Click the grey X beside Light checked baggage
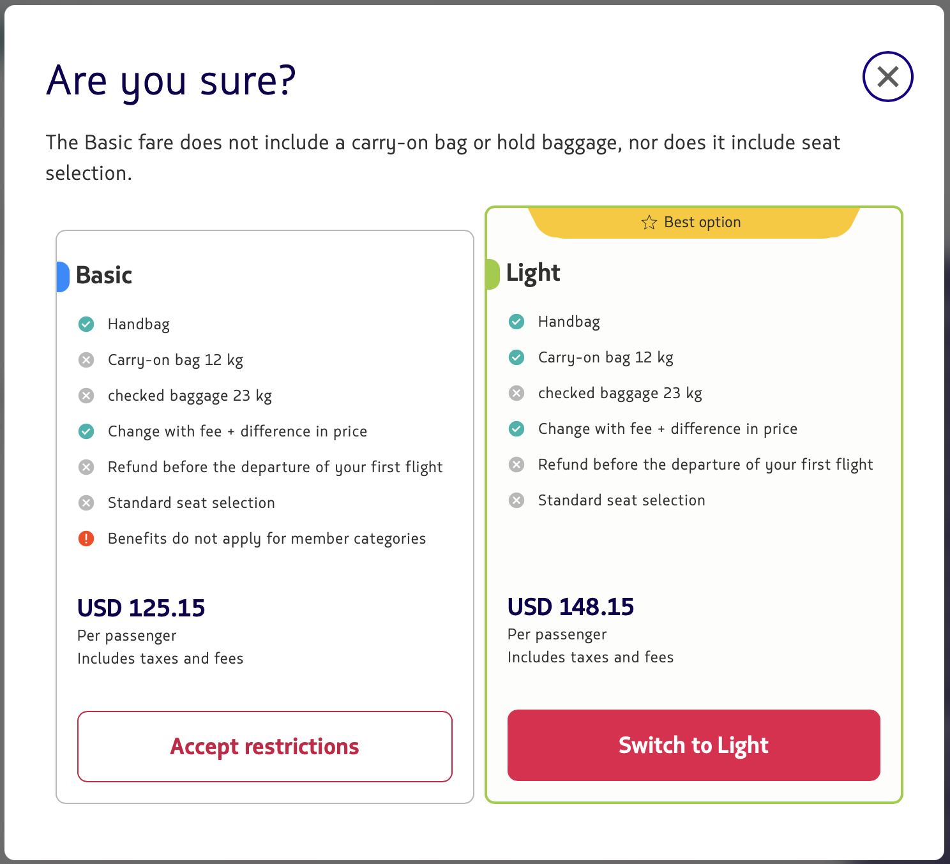 516,393
